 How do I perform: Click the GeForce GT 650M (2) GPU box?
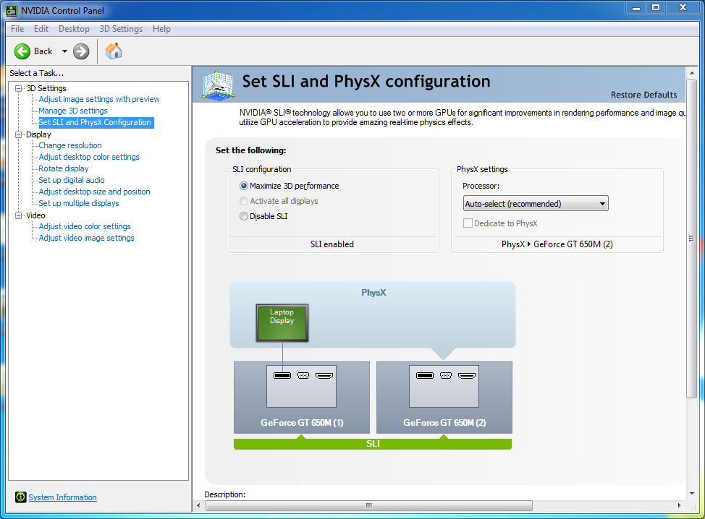point(444,398)
